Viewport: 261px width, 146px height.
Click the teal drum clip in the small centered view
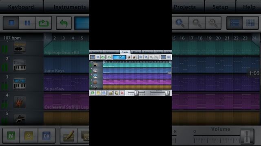[137, 65]
